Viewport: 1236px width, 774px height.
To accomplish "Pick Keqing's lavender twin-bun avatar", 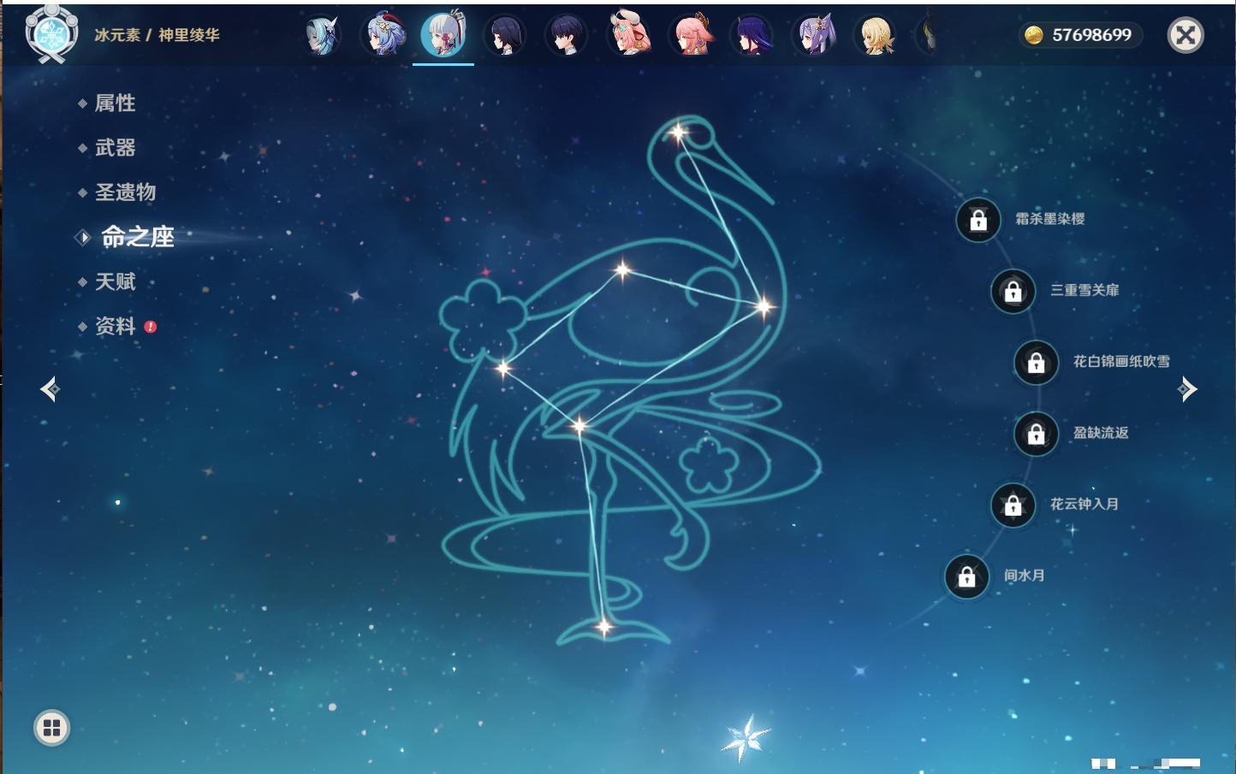I will tap(814, 36).
